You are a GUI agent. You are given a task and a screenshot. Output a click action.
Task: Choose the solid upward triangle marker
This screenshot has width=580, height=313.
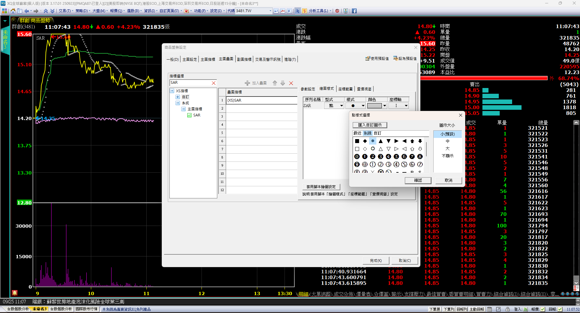click(381, 141)
